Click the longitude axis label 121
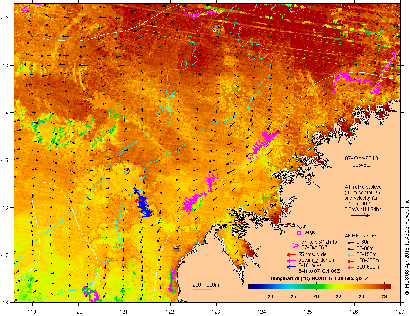This screenshot has width=410, height=316. coord(124,311)
